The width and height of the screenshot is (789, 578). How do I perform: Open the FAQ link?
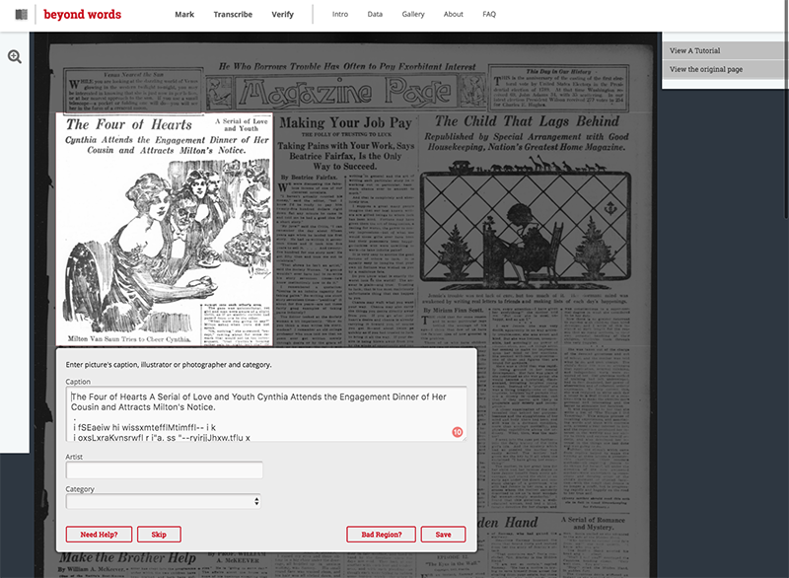point(489,15)
